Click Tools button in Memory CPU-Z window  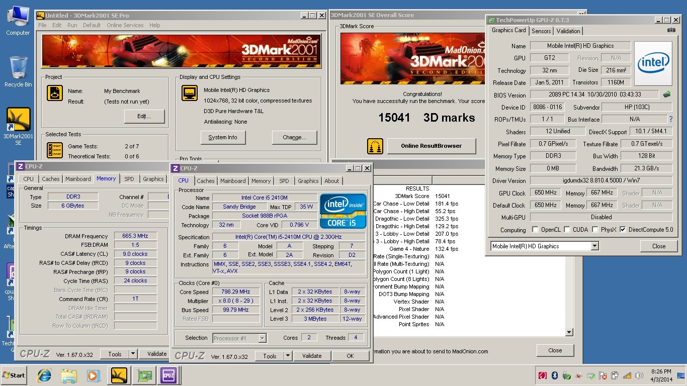(x=115, y=354)
